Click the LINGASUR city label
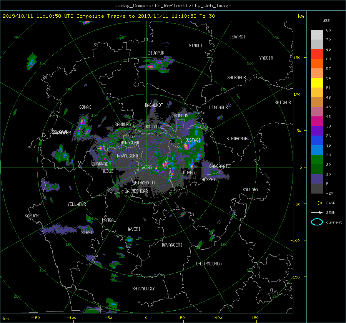The height and width of the screenshot is (323, 346). pyautogui.click(x=218, y=108)
